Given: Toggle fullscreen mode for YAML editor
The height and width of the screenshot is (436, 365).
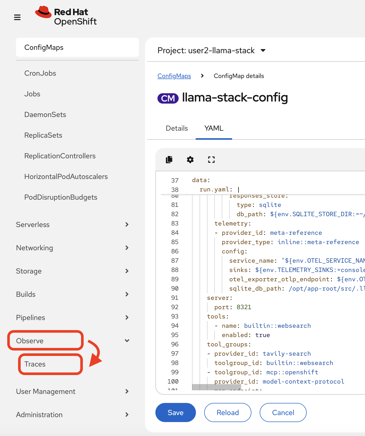Looking at the screenshot, I should click(x=211, y=160).
